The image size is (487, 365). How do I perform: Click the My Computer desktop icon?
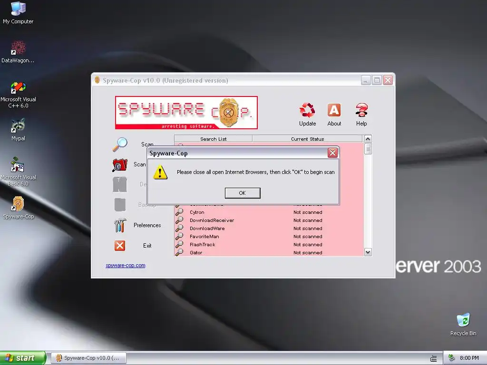tap(18, 13)
